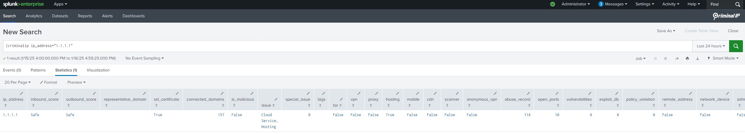Open the Preview dropdown
745x134 pixels.
pos(76,82)
